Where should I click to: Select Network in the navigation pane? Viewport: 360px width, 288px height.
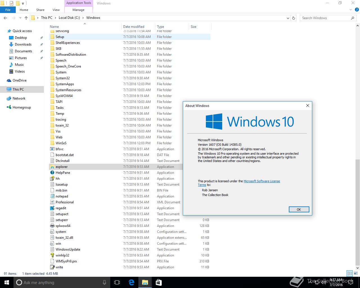[x=19, y=98]
